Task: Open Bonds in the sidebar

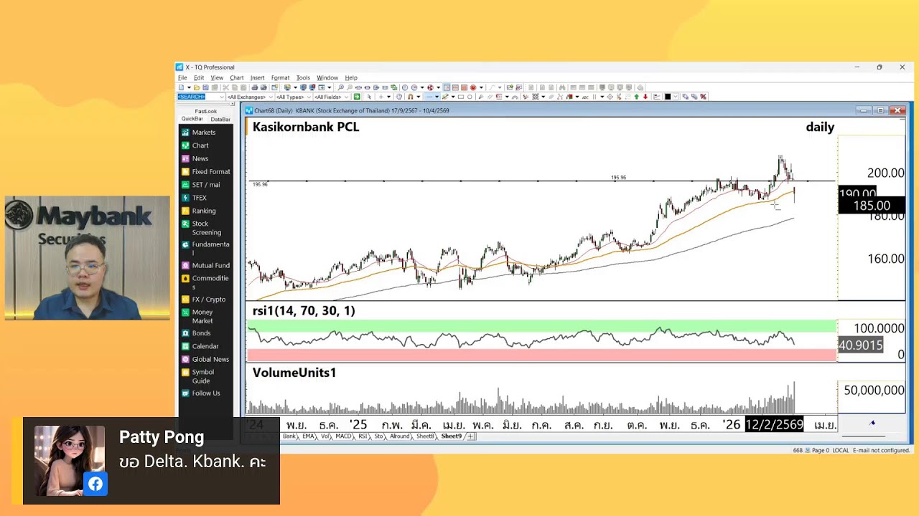Action: 201,333
